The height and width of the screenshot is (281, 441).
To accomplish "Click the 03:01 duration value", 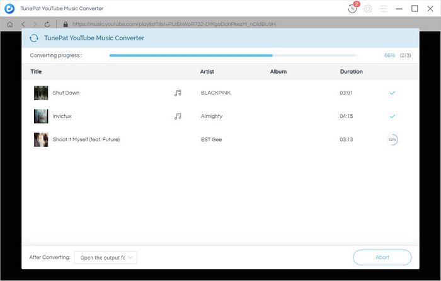I will (346, 93).
